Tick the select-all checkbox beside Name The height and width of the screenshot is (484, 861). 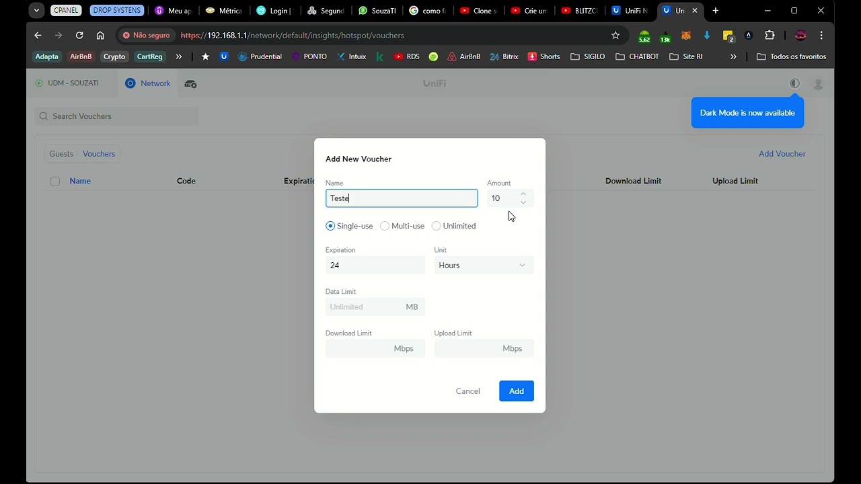(x=55, y=181)
